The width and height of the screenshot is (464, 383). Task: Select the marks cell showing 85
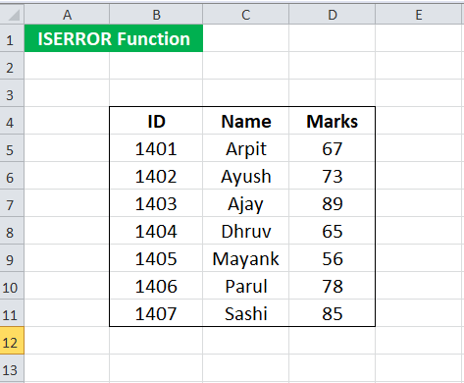[332, 313]
